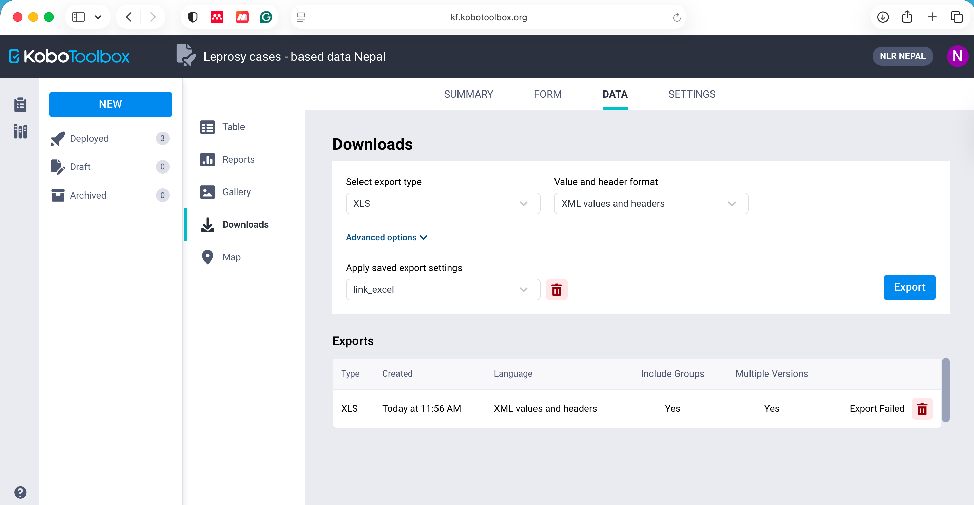Open the XLS export type dropdown

point(443,203)
